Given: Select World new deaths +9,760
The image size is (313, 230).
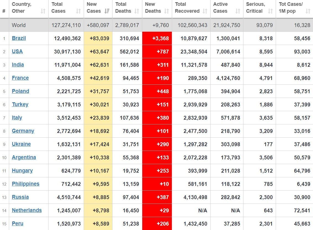Looking at the screenshot, I should pos(161,25).
